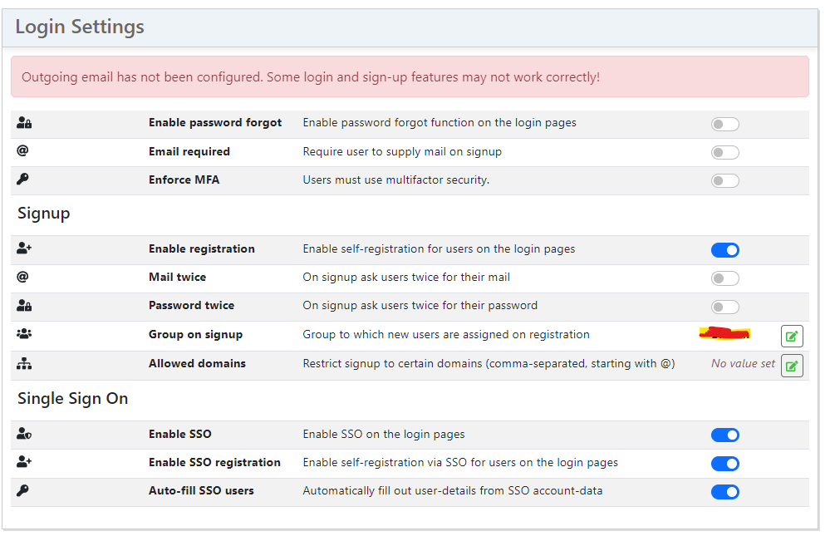825x541 pixels.
Task: Select the sitemap icon next to Allowed domains
Action: (x=23, y=361)
